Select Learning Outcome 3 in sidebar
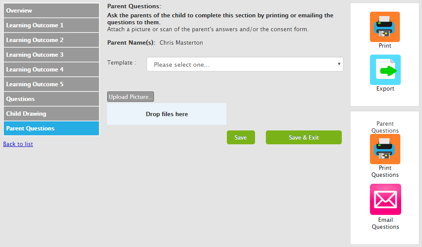This screenshot has height=247, width=422. 51,55
